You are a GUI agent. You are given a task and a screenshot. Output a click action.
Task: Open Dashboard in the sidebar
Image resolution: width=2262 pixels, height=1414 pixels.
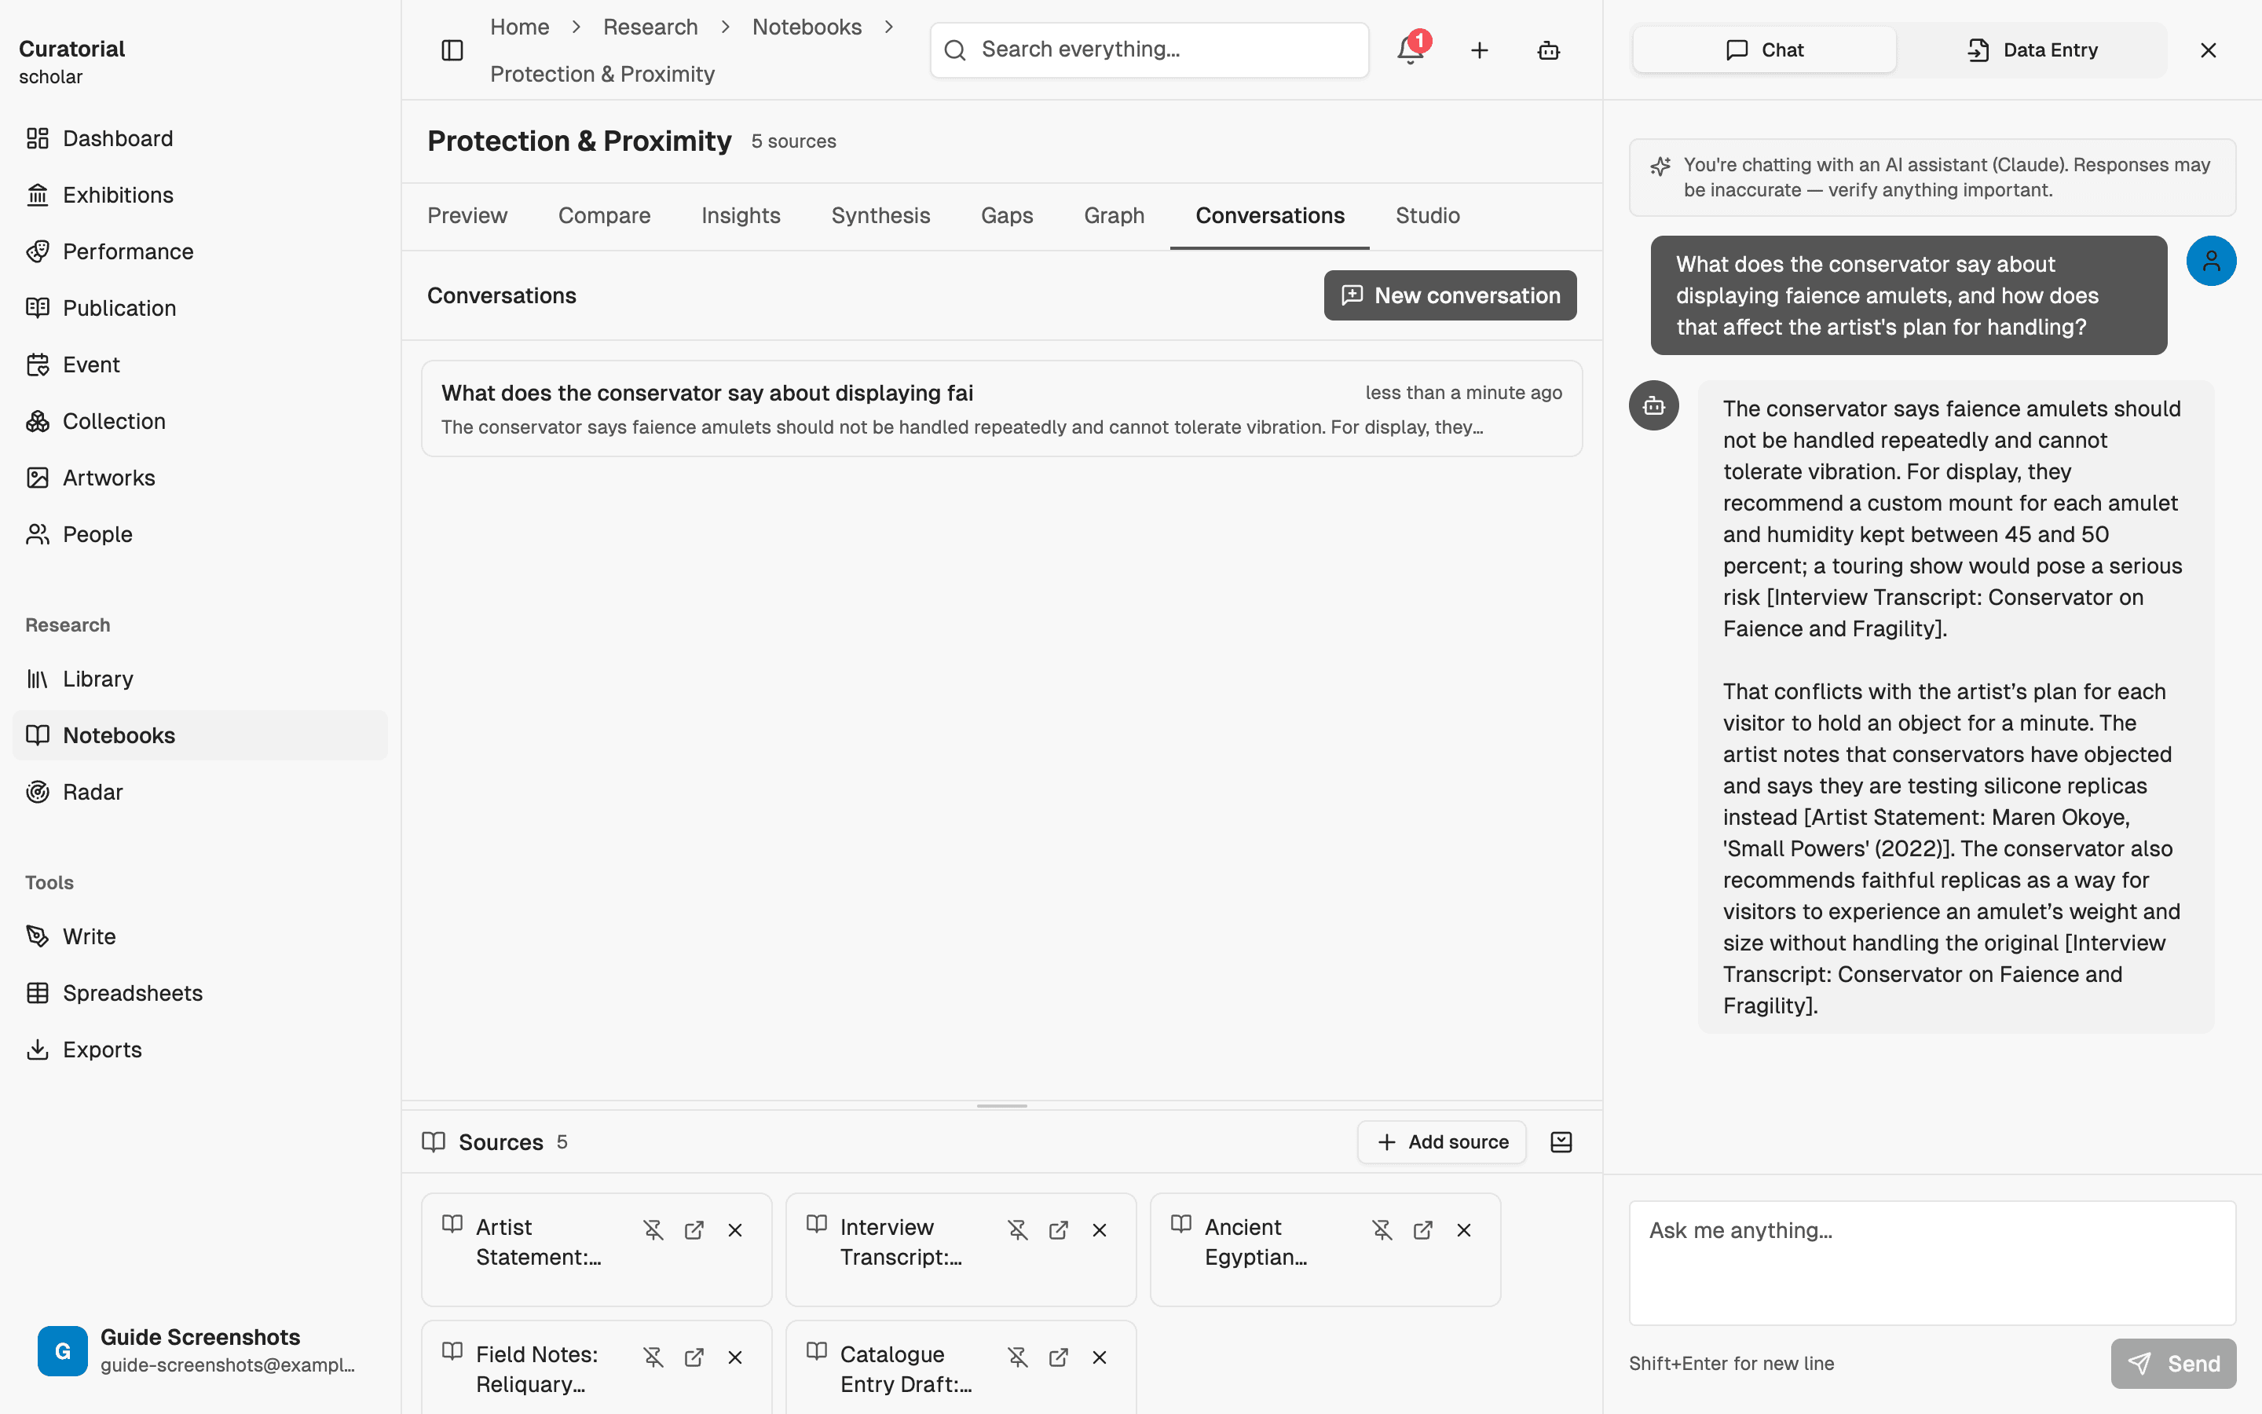coord(200,138)
